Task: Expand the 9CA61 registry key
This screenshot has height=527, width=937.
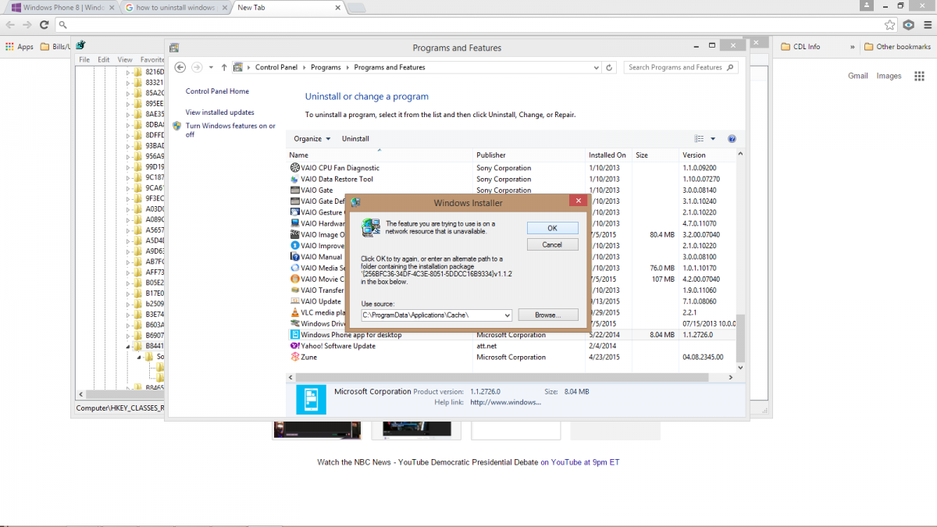Action: 128,187
